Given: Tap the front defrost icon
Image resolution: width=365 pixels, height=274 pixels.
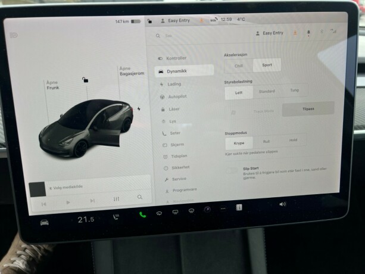Looking at the screenshot, I should [x=191, y=211].
